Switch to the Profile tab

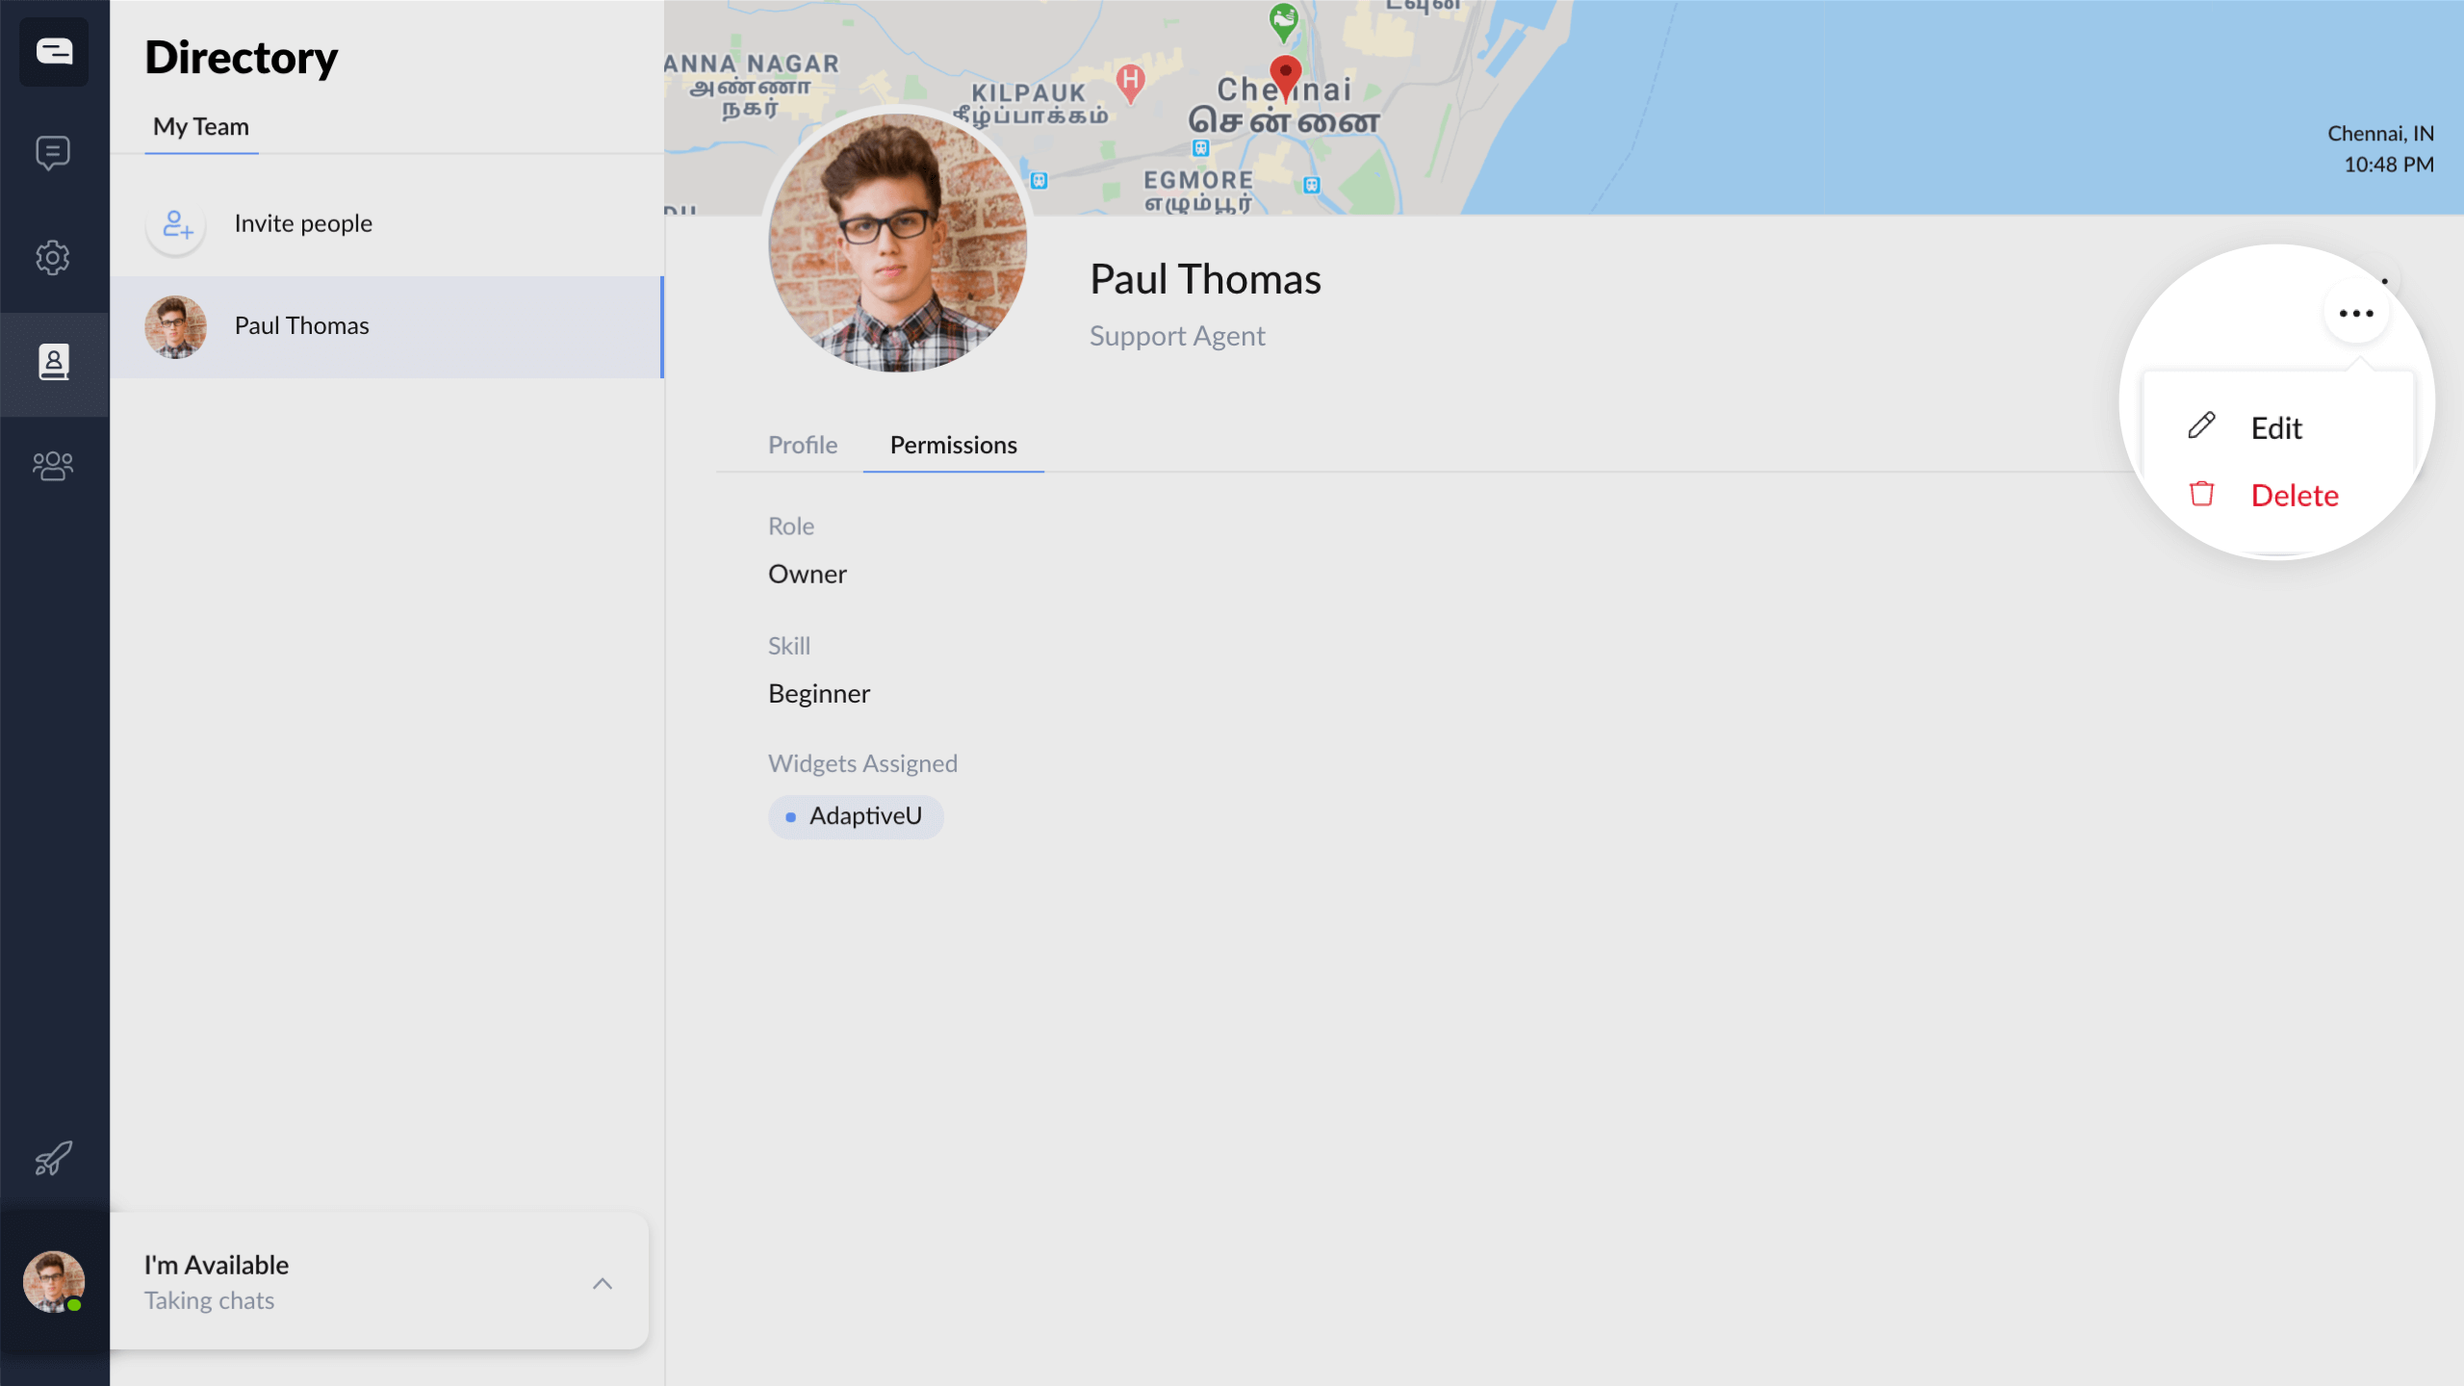pyautogui.click(x=802, y=445)
